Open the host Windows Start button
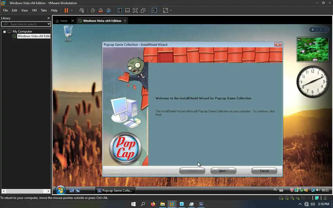 133,204
